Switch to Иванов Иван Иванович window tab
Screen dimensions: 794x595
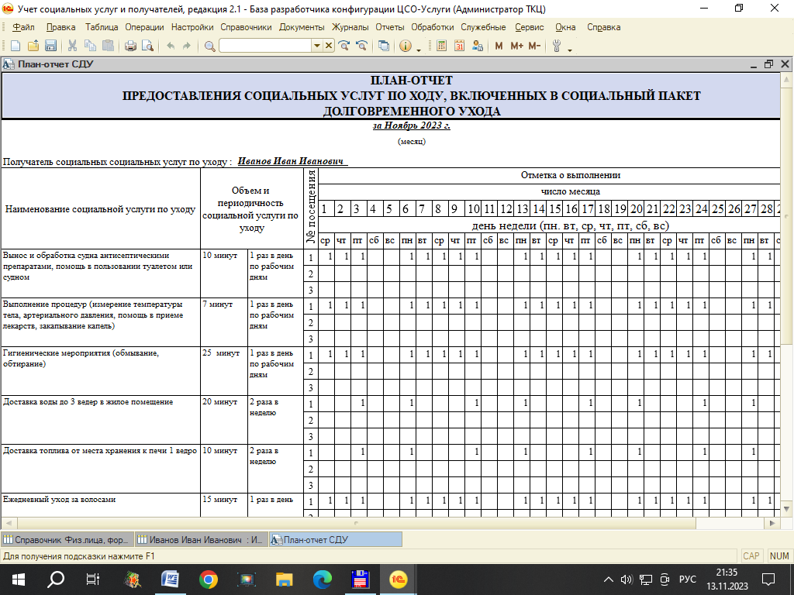(202, 539)
